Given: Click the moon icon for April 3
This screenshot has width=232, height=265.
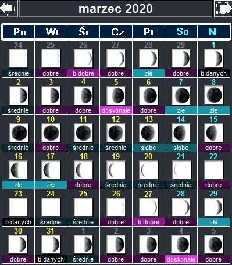Looking at the screenshot, I should (148, 244).
